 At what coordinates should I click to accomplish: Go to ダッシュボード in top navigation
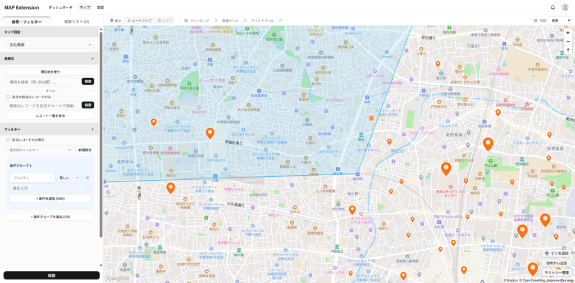[61, 7]
